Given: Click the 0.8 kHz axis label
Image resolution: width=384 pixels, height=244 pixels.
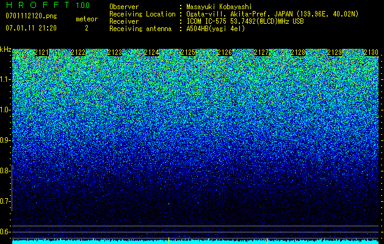Looking at the screenshot, I should [5, 171].
